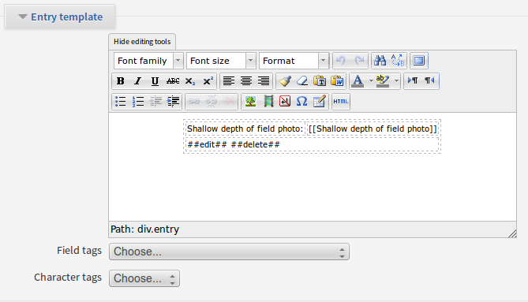The height and width of the screenshot is (302, 528).
Task: Insert custom character Omega icon
Action: (x=302, y=102)
